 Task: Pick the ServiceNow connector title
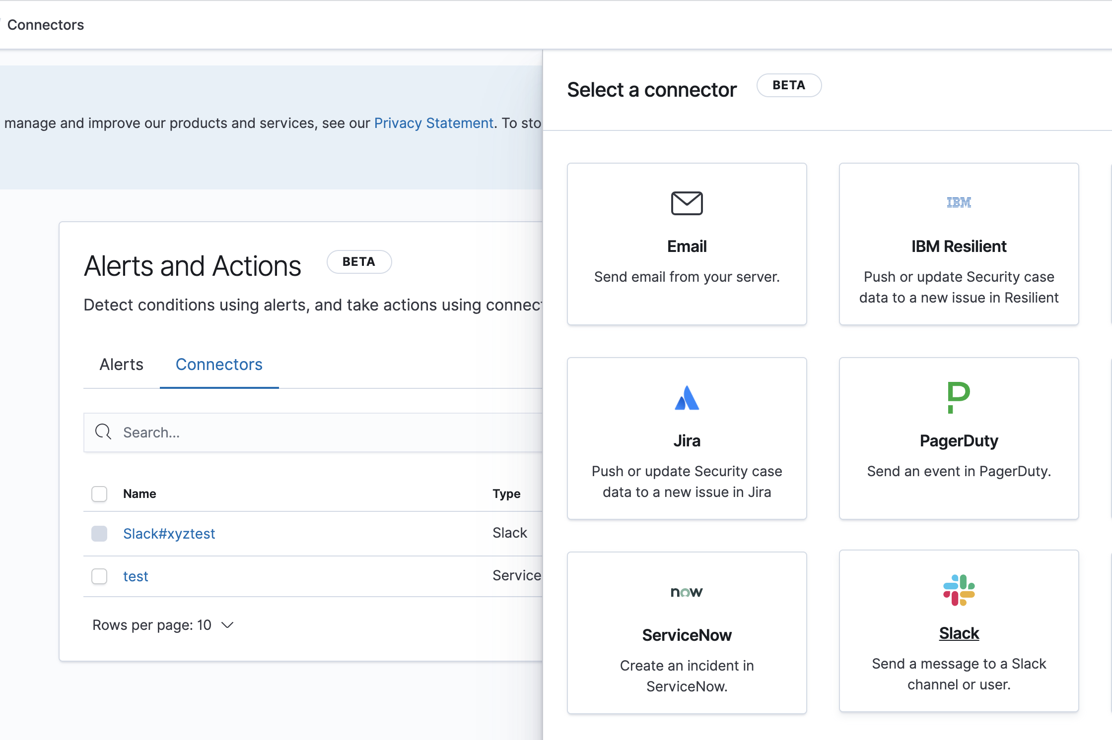click(687, 635)
